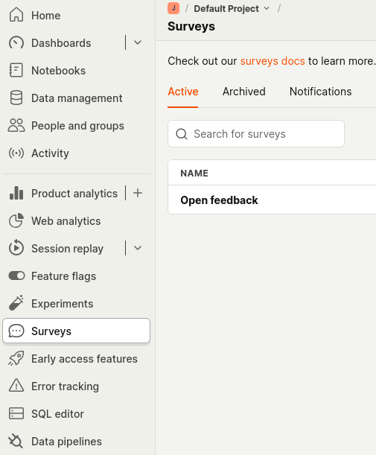Open the Activity broadcast icon
This screenshot has width=376, height=455.
(x=16, y=153)
